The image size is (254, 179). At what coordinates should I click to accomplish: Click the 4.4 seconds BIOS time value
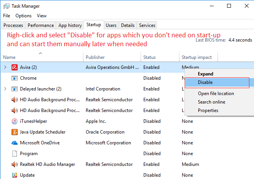point(240,40)
